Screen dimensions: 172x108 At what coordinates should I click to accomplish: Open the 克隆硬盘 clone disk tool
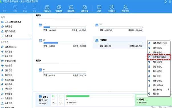(59, 9)
